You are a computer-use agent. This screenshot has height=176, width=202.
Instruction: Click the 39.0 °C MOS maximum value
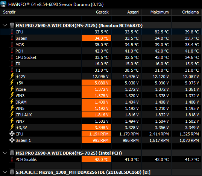point(162,45)
